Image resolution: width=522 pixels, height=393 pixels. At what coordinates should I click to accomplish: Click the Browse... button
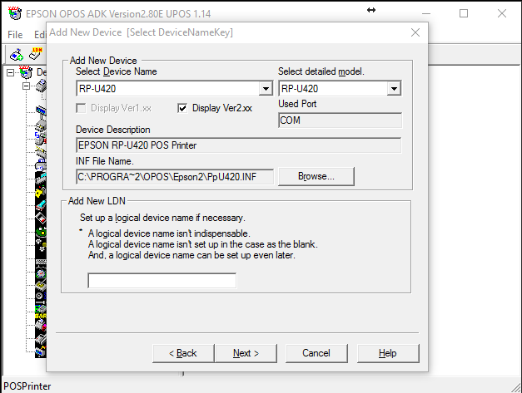(x=316, y=176)
